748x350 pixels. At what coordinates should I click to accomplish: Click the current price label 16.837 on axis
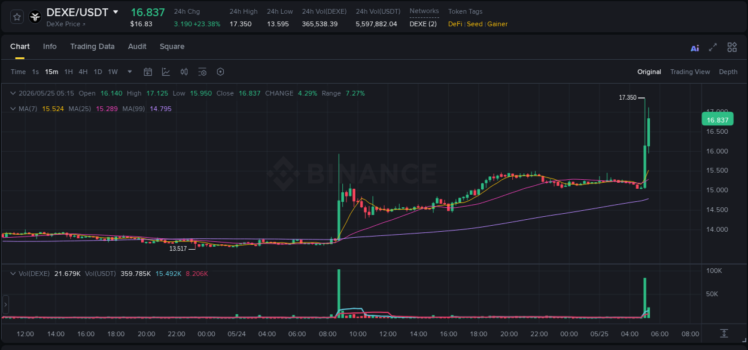point(717,119)
